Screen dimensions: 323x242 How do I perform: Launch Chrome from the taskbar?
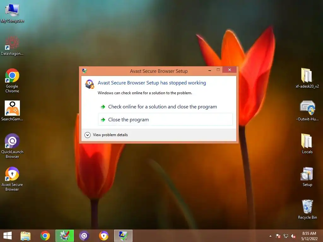point(45,236)
